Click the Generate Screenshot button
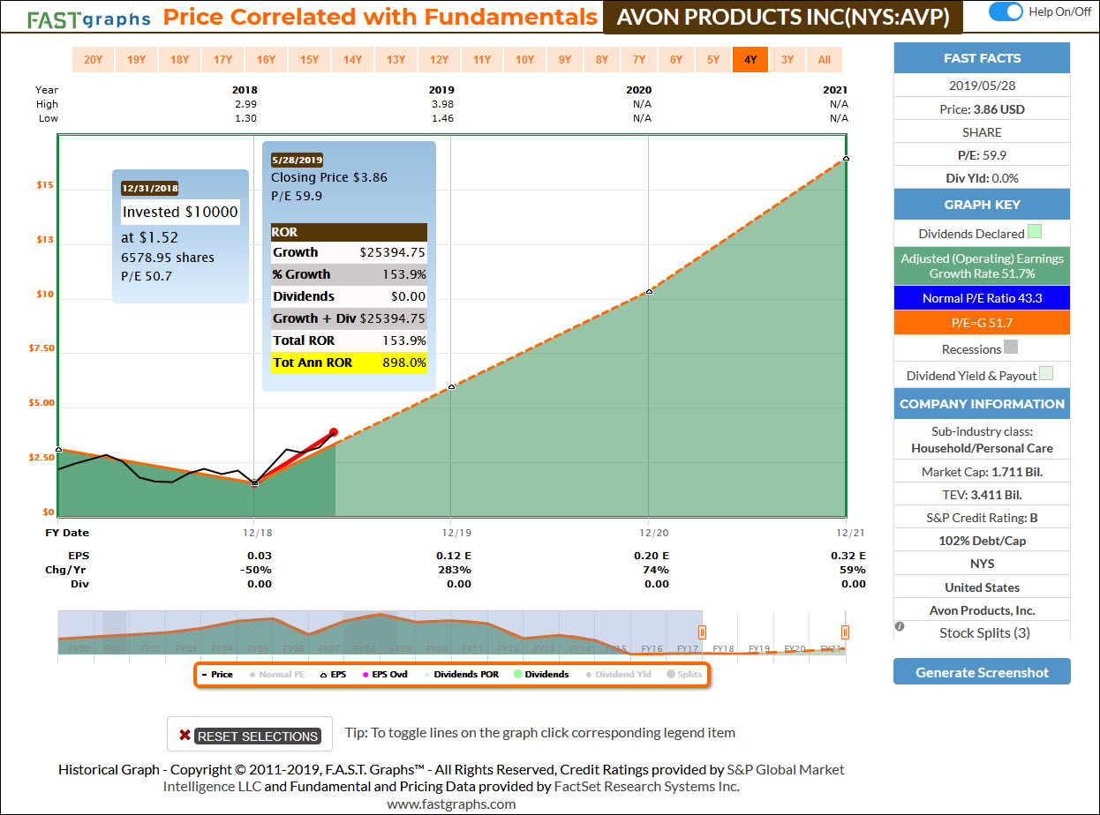 982,672
